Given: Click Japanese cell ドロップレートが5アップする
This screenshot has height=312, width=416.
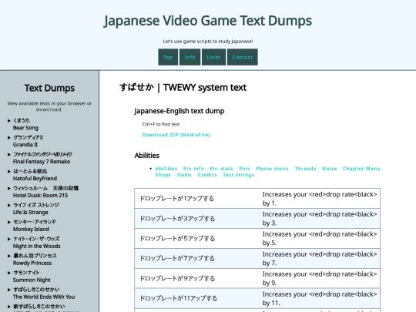Looking at the screenshot, I should click(197, 239).
